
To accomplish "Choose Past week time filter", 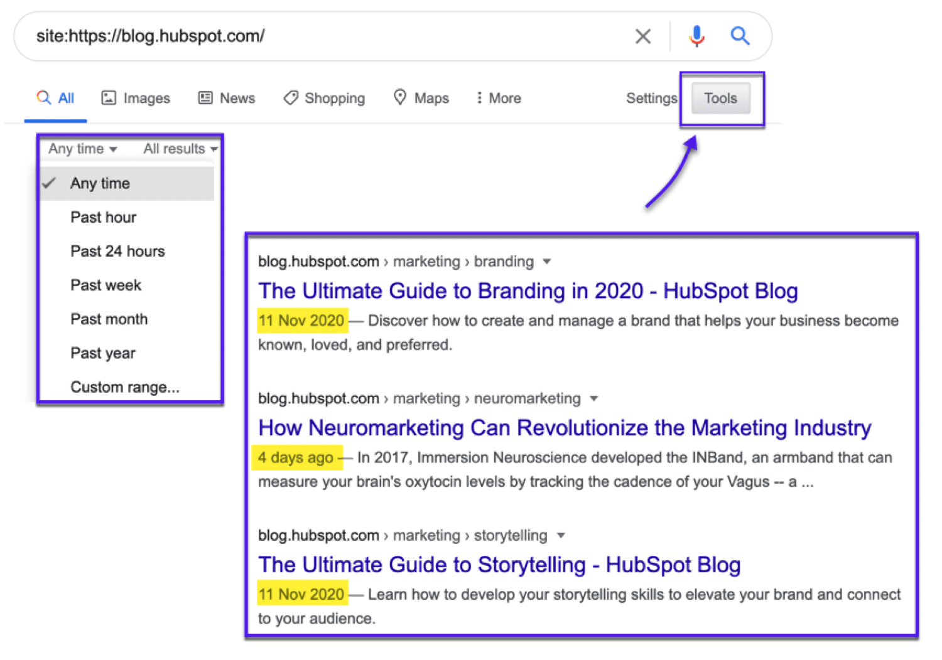I will (106, 285).
